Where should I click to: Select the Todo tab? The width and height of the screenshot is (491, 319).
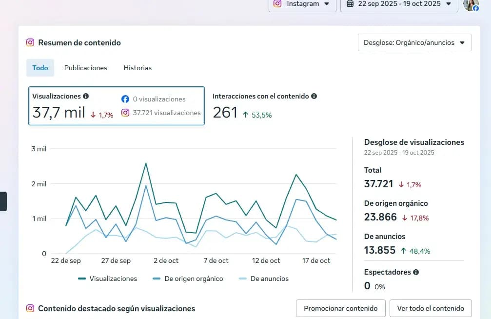(x=40, y=68)
